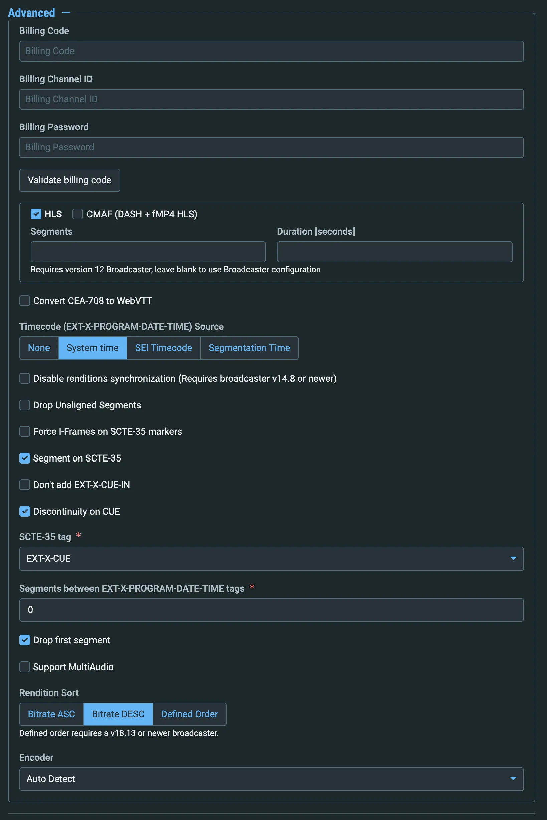Click the Advanced section heading
This screenshot has height=820, width=547.
[x=31, y=13]
